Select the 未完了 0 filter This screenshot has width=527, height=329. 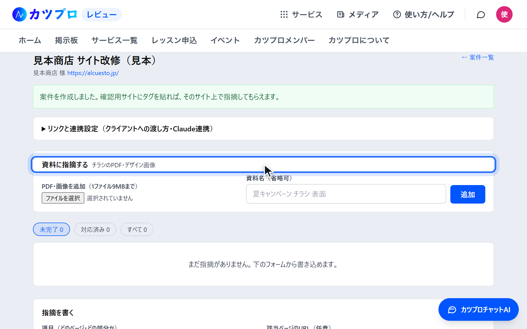point(51,229)
